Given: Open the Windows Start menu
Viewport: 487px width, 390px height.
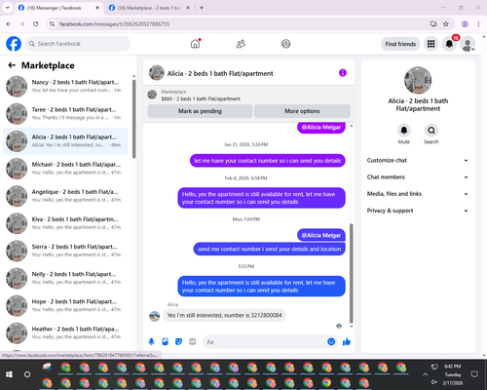Looking at the screenshot, I should [9, 374].
